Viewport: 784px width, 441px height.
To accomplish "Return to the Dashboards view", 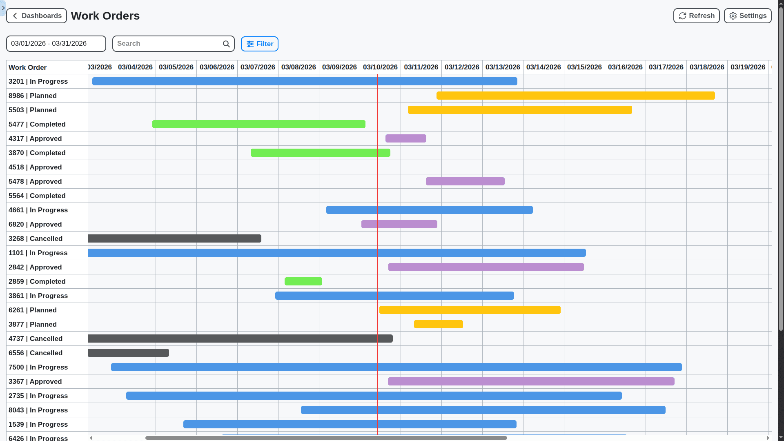I will pos(36,16).
